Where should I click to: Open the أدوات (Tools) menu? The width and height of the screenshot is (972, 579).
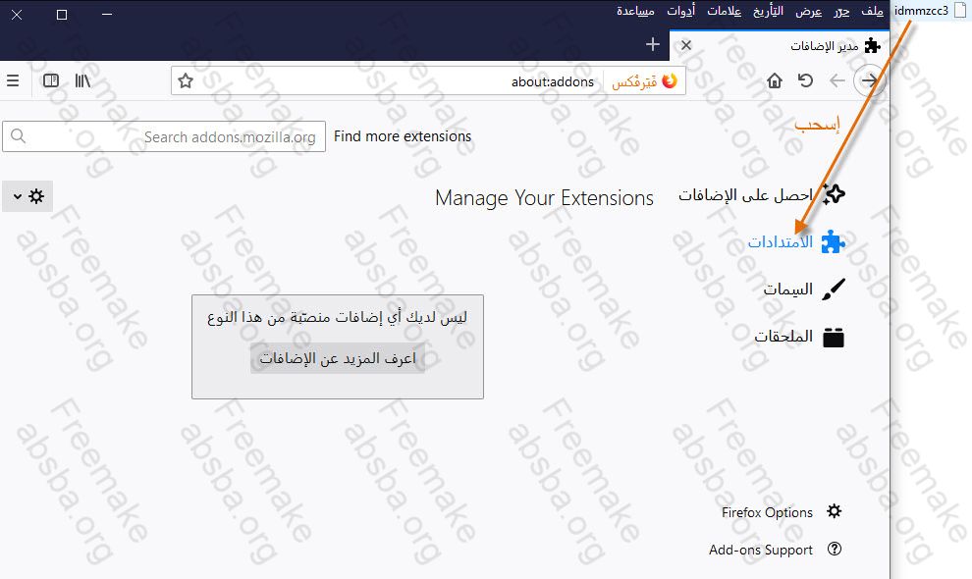point(680,11)
